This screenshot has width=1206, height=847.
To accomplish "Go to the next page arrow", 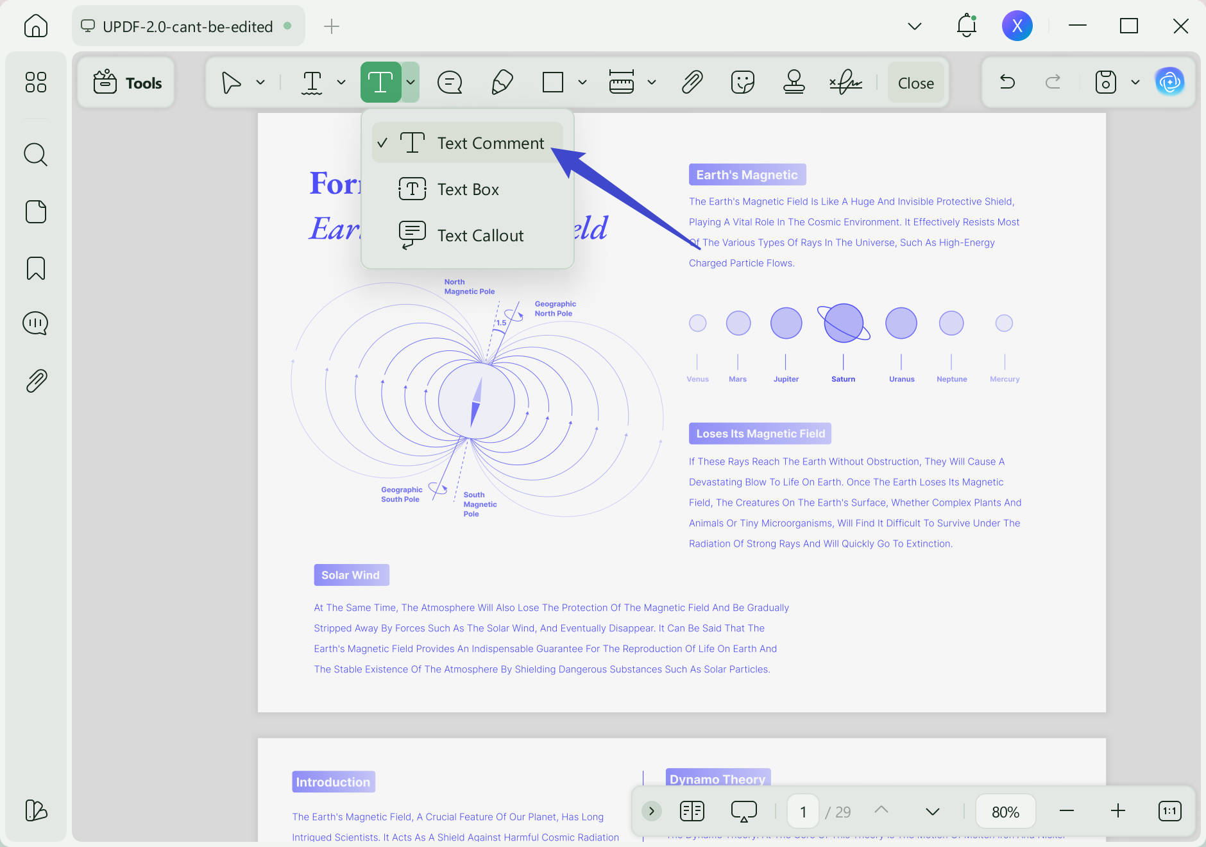I will point(933,812).
